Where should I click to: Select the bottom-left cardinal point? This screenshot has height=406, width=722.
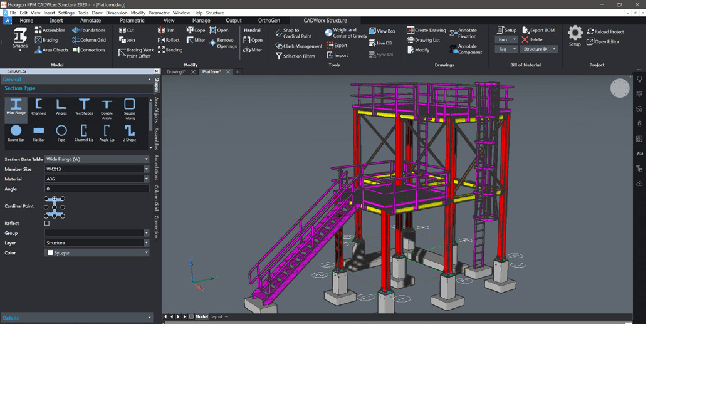[46, 216]
